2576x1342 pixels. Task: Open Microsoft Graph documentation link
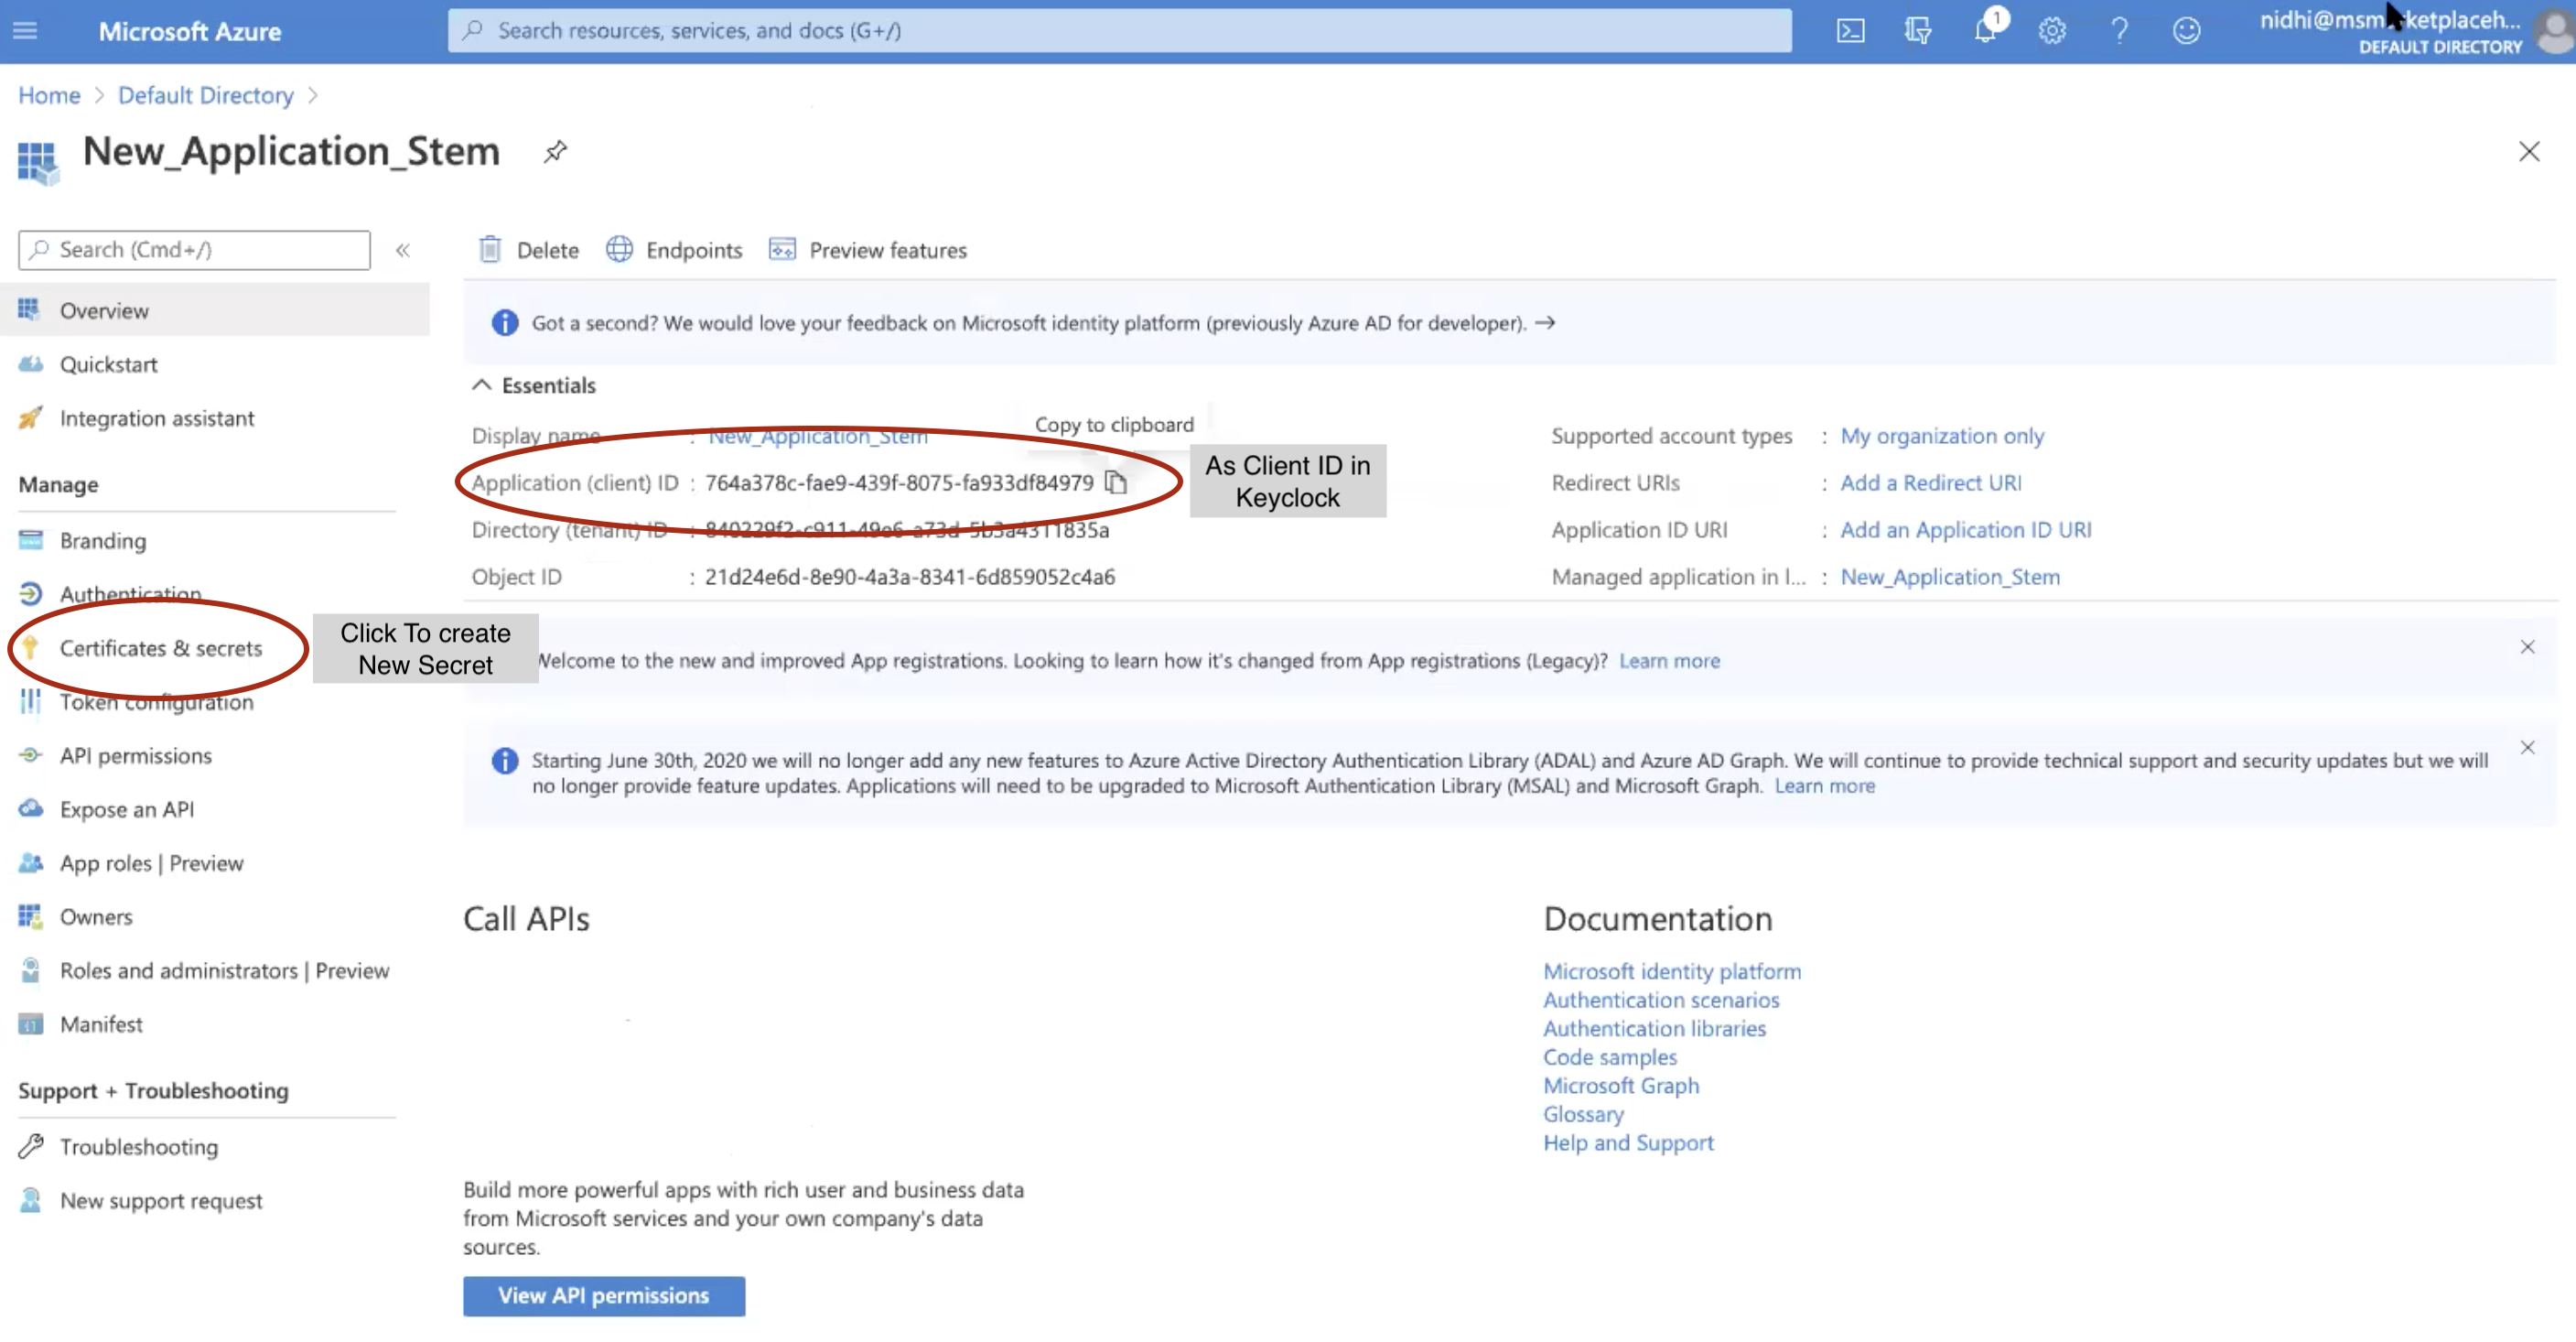(x=1620, y=1085)
